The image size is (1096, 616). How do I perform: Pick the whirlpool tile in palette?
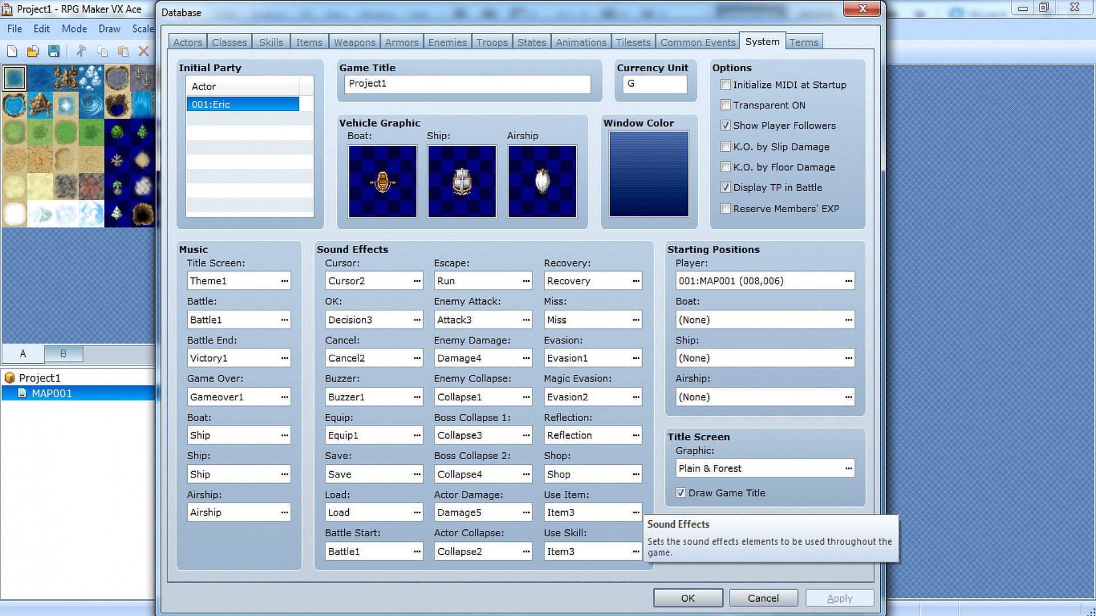(91, 105)
